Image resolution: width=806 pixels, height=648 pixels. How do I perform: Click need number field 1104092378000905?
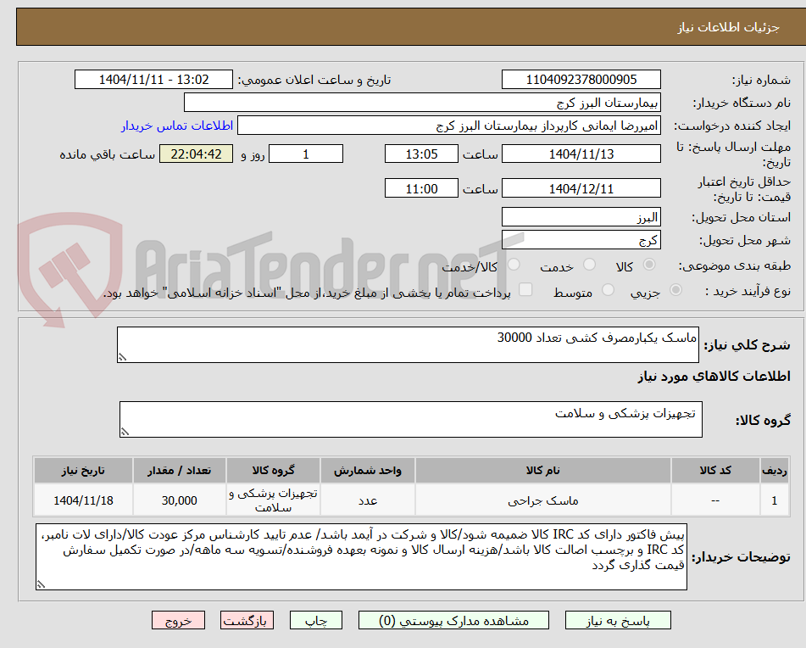(x=581, y=80)
